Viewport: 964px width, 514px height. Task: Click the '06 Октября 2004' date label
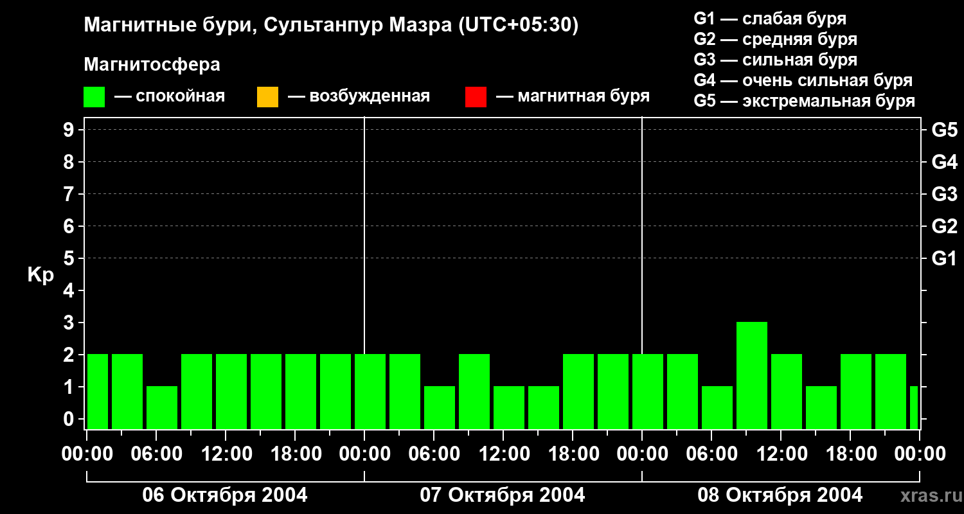coord(224,495)
